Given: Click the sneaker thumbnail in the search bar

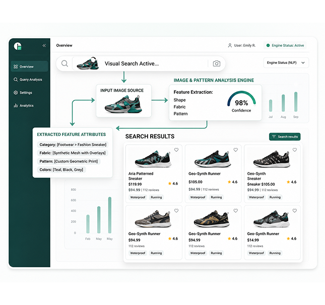Looking at the screenshot, I should [88, 63].
